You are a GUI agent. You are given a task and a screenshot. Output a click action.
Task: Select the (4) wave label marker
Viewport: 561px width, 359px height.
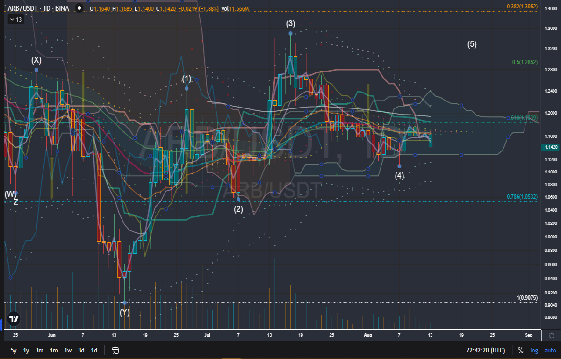(x=399, y=176)
